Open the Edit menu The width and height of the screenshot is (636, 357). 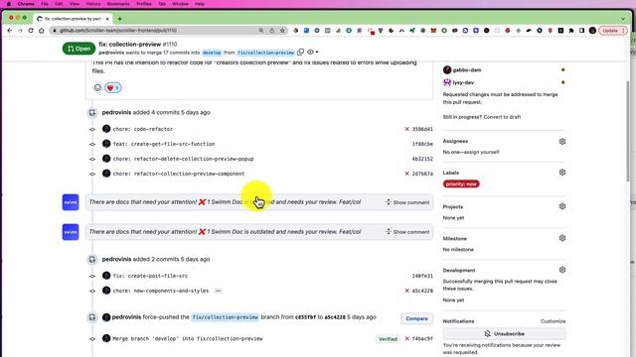tap(59, 4)
